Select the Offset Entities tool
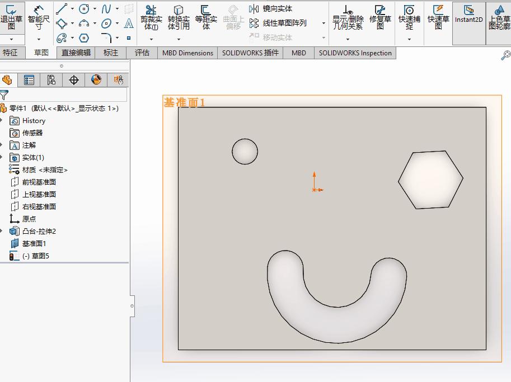511x382 pixels. (207, 16)
